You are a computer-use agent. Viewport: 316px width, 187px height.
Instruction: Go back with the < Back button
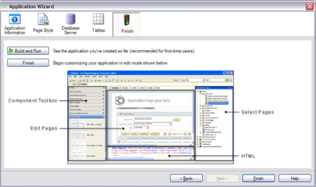pos(186,178)
